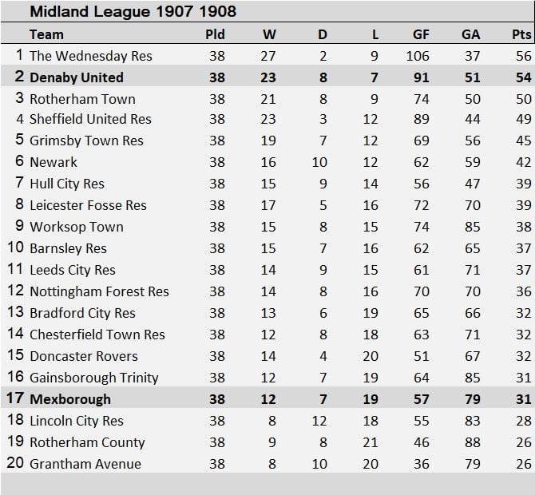Click the Mexborough team cell
The image size is (535, 495).
point(70,399)
